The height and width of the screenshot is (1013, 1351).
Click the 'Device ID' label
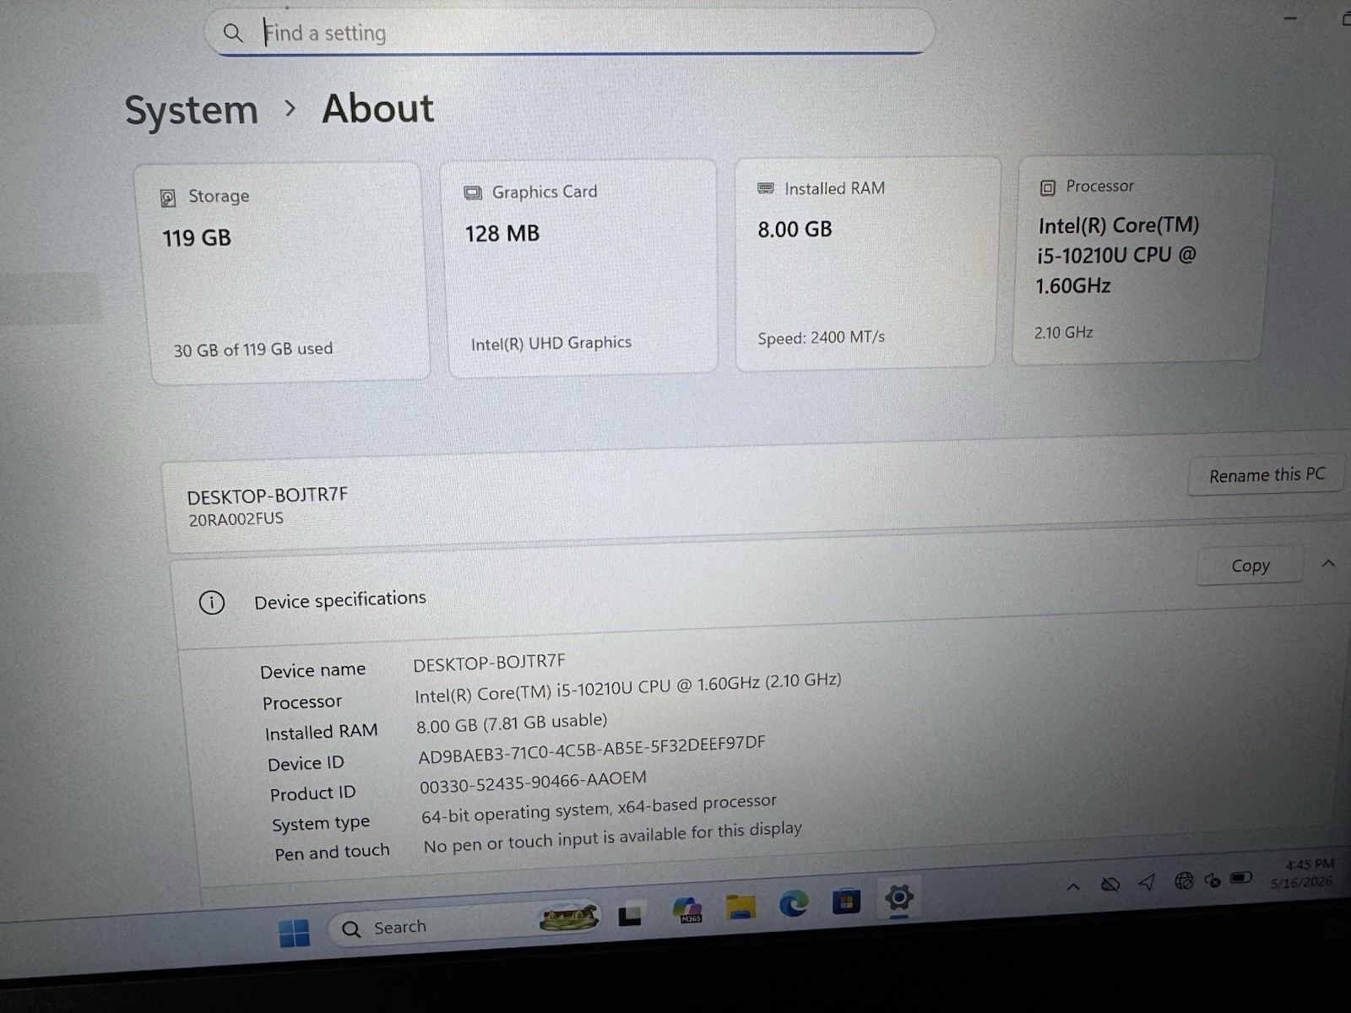306,764
